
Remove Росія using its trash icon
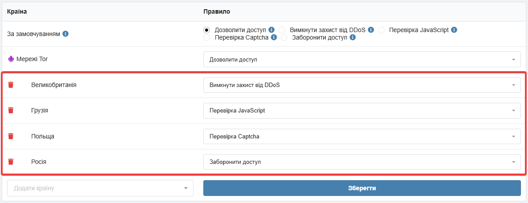tap(11, 162)
